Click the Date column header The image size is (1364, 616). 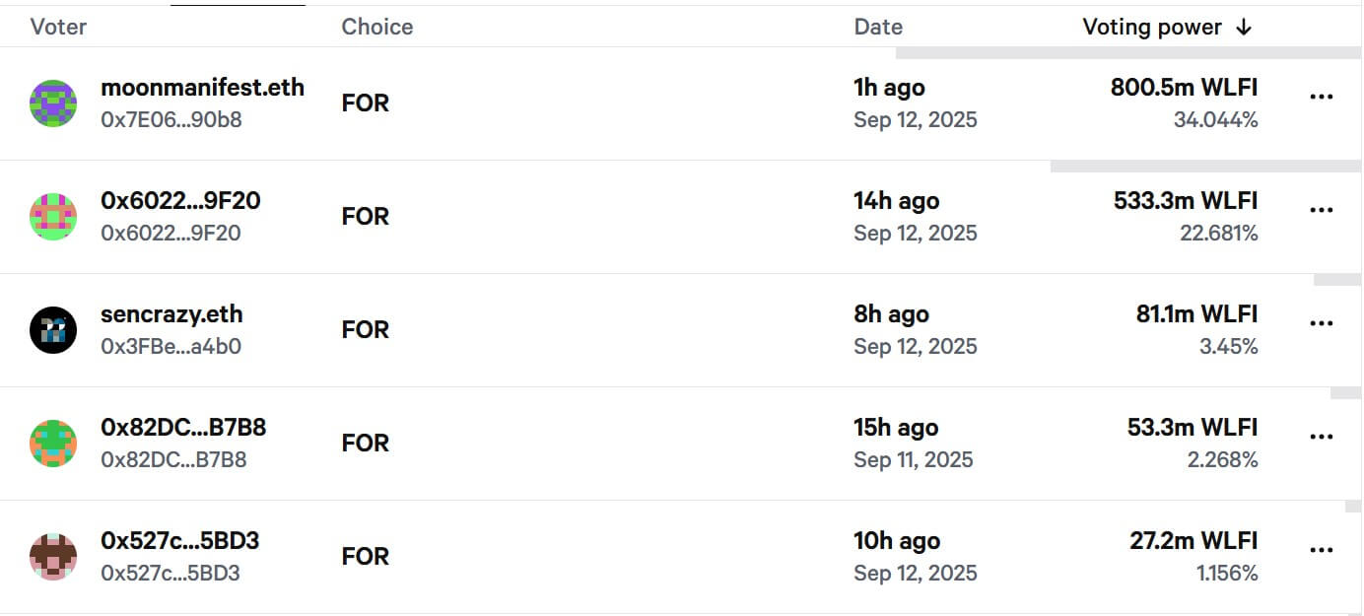878,27
